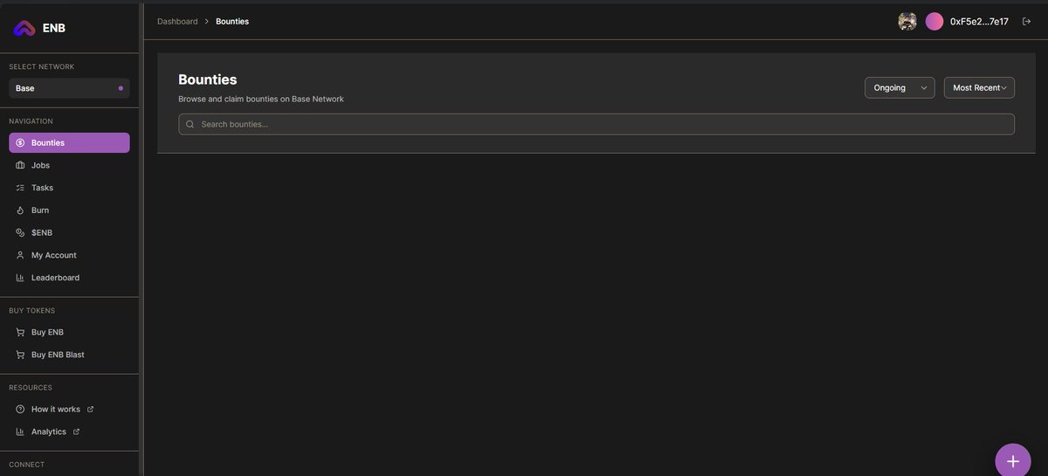Open the How it works resource link
Viewport: 1048px width, 476px height.
click(69, 409)
